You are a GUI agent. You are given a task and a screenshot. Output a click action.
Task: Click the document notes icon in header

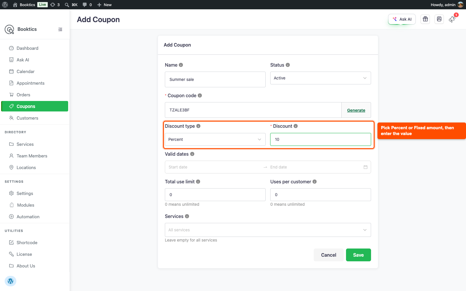tap(439, 19)
